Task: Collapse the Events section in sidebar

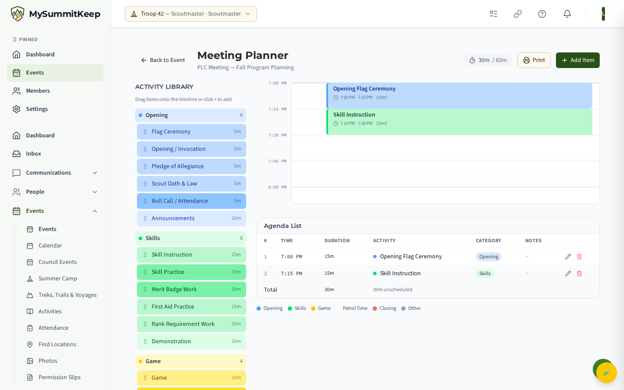Action: [55, 211]
